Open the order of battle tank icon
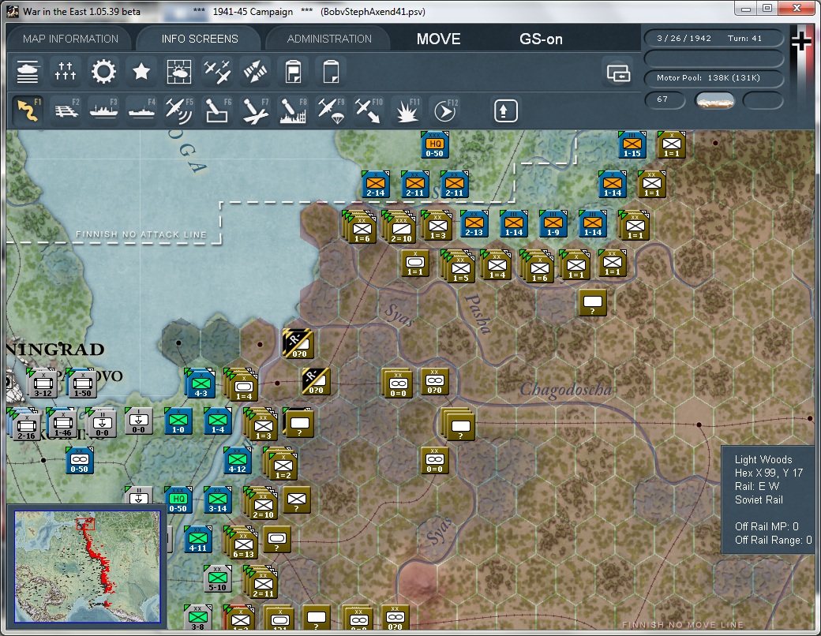The width and height of the screenshot is (821, 636). pyautogui.click(x=28, y=72)
